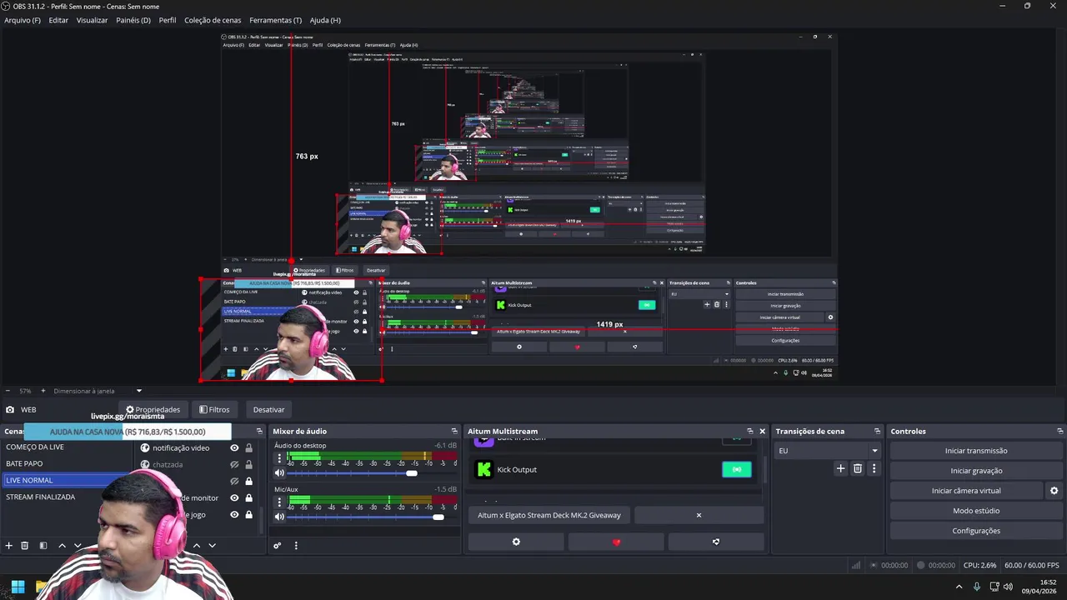This screenshot has width=1067, height=600.
Task: Mute Áudio do desktop speaker icon
Action: point(279,473)
